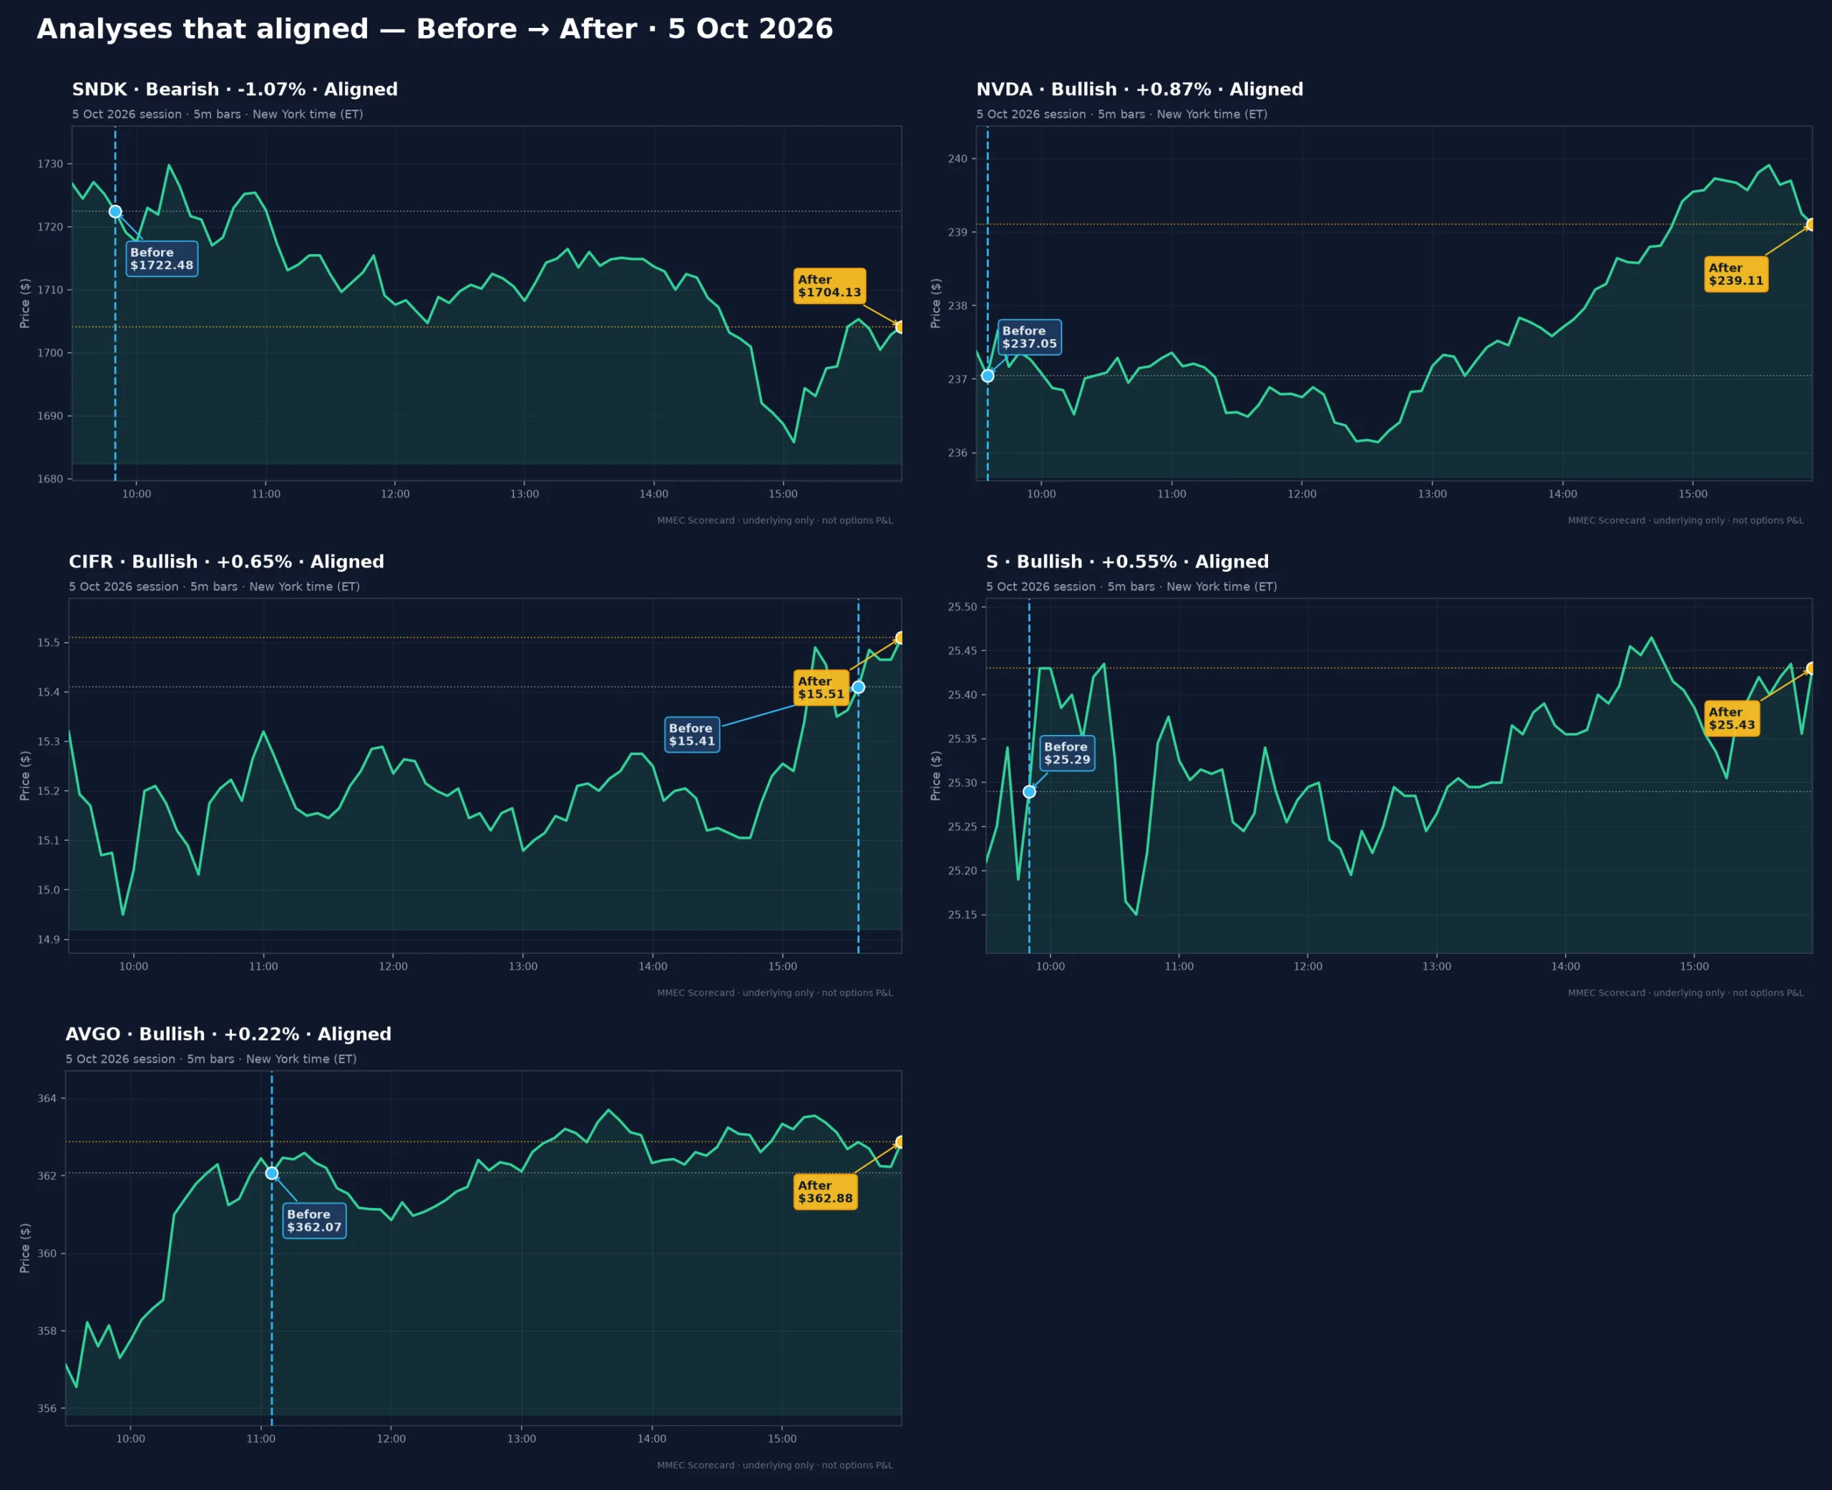
Task: Click the 12:00 time tick on AVGO chart
Action: [x=391, y=1438]
